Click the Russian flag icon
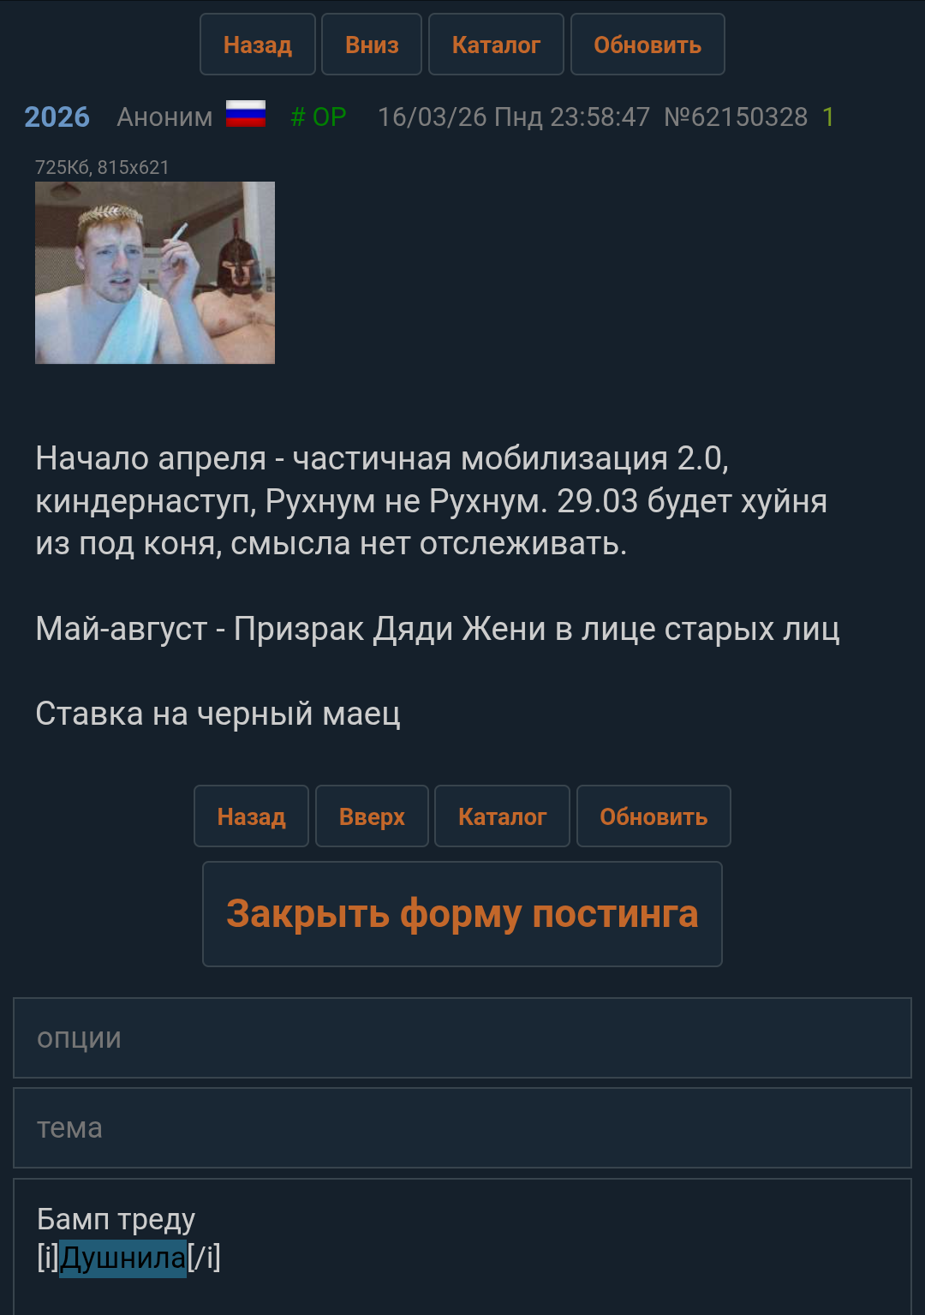 [x=246, y=114]
